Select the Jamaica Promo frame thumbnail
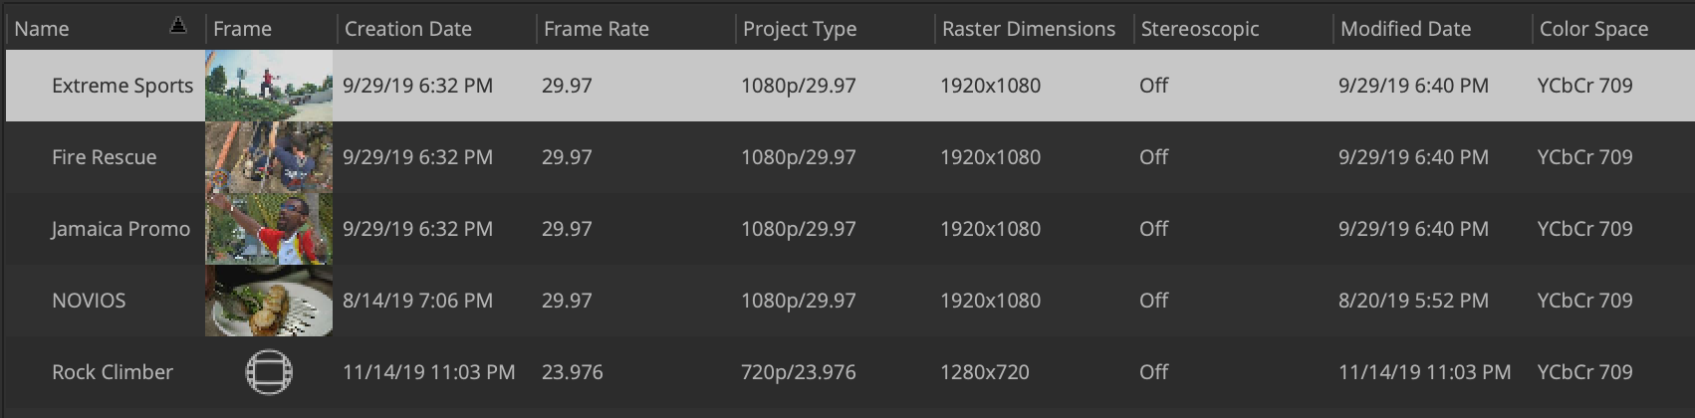This screenshot has width=1695, height=418. [x=269, y=229]
